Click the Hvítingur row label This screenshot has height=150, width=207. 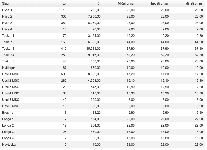pyautogui.click(x=9, y=68)
